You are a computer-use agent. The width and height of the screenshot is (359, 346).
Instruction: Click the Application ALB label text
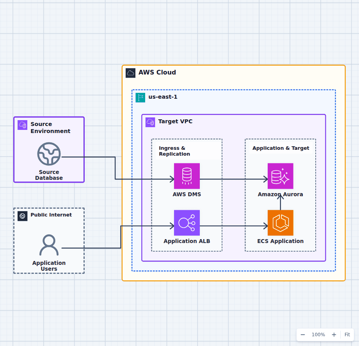click(187, 241)
